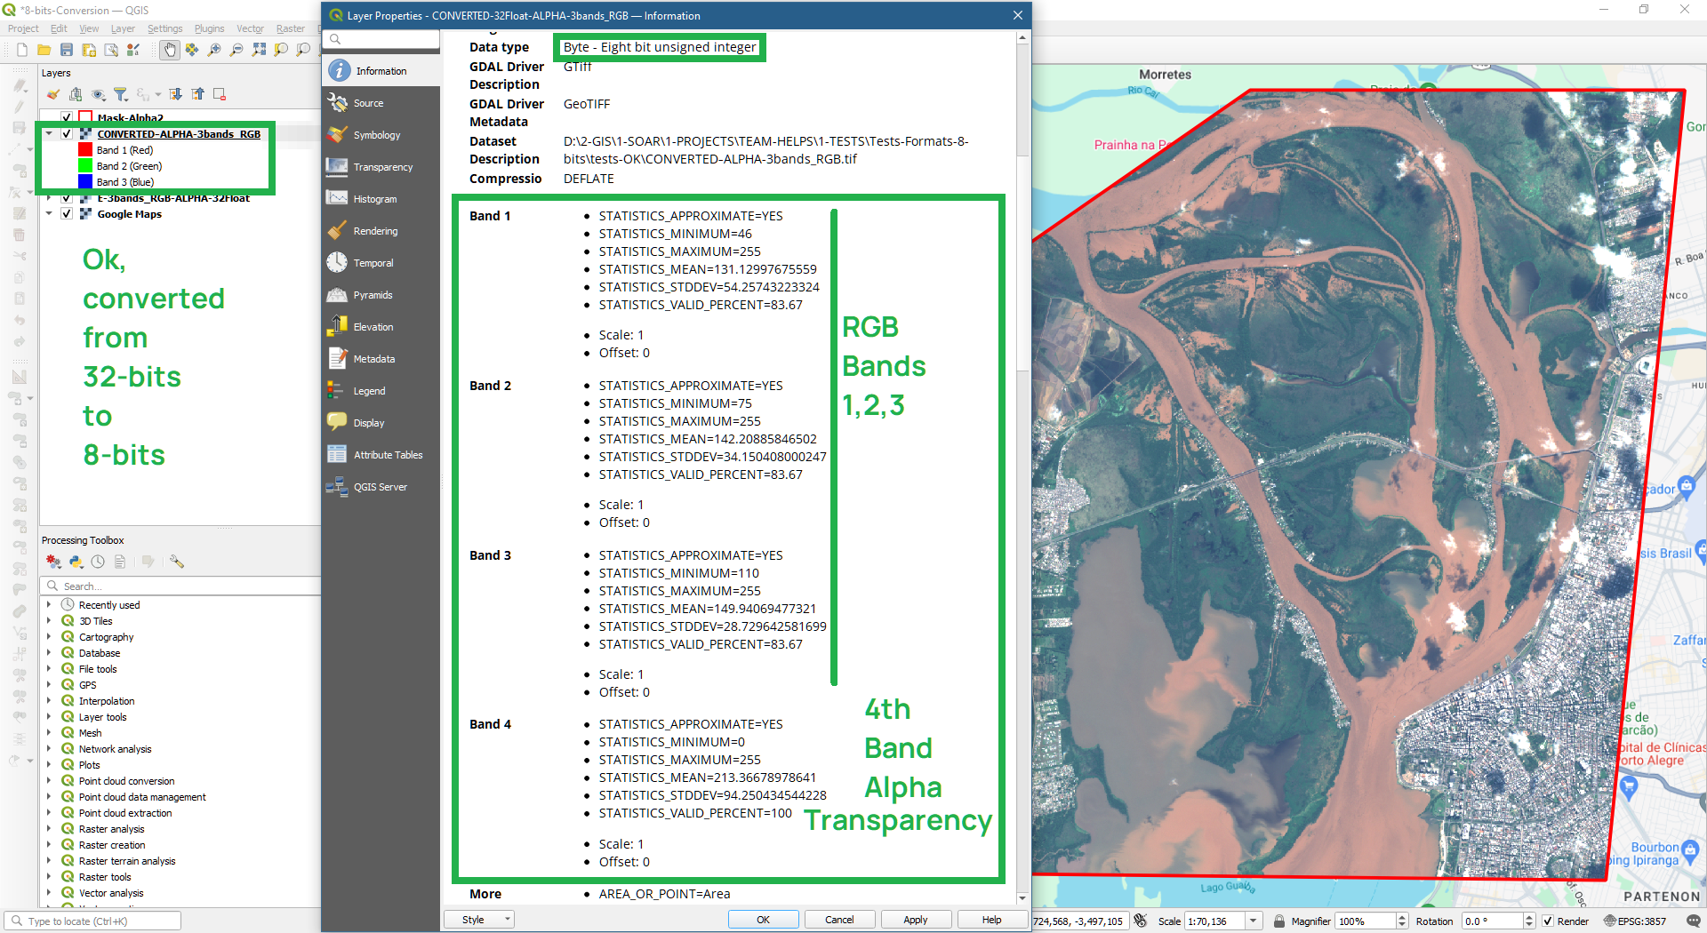
Task: Open the Style dropdown in Layer Properties
Action: point(478,919)
